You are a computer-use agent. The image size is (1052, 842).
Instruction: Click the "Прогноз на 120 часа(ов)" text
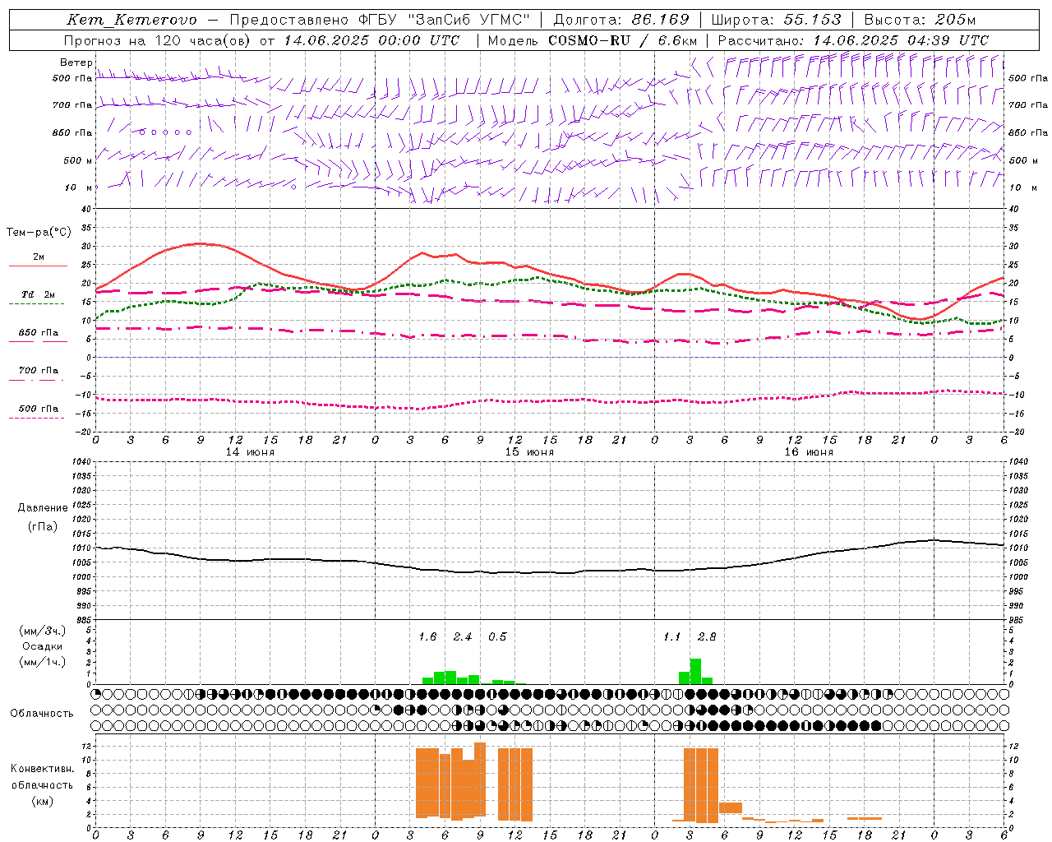pos(157,40)
